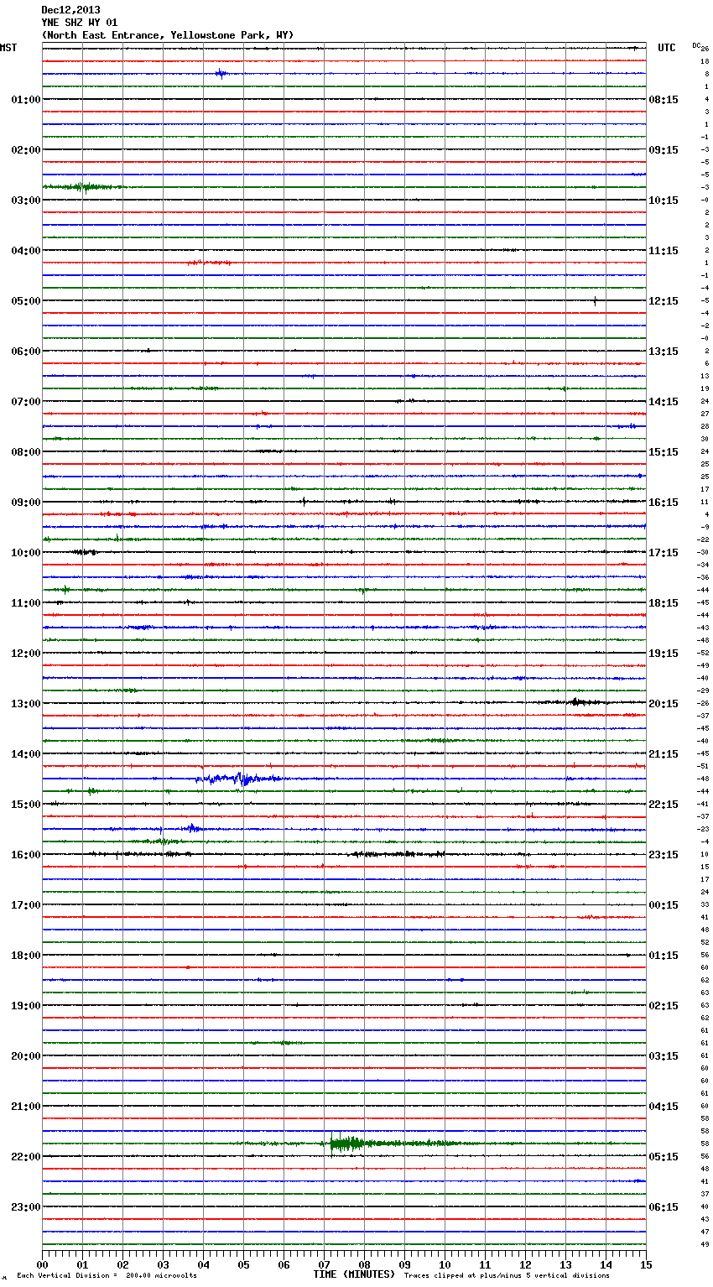Image resolution: width=713 pixels, height=1287 pixels.
Task: Click the "DC" column header
Action: [x=696, y=44]
